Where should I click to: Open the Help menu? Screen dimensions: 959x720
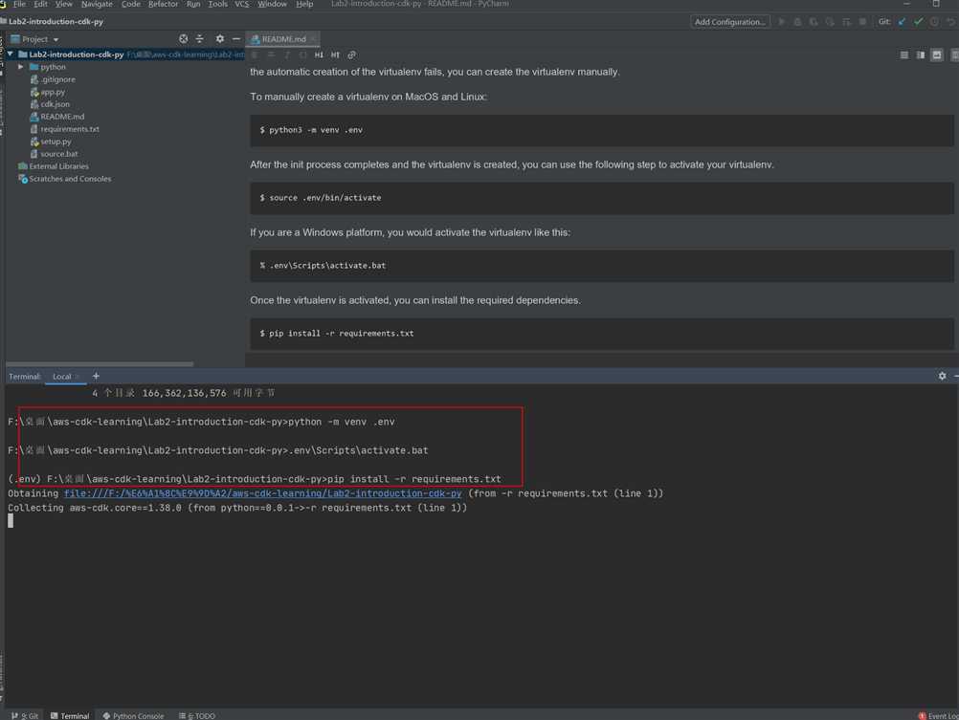304,4
